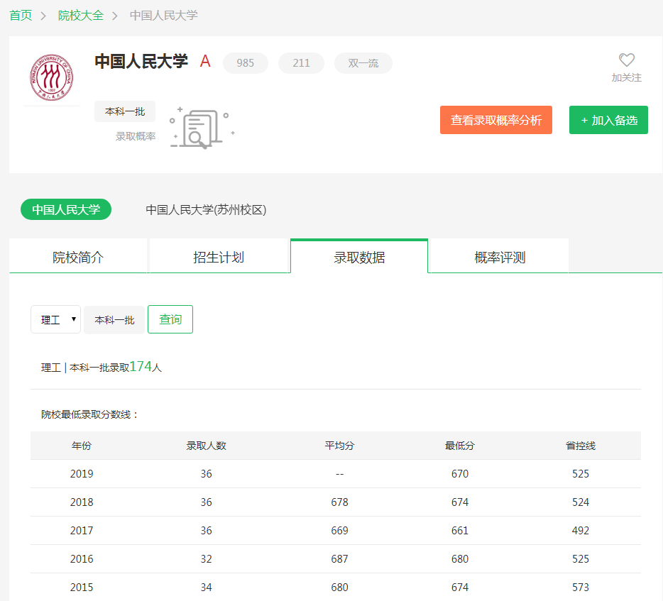
Task: Select the 中国人民大学 campus pill
Action: pos(66,209)
